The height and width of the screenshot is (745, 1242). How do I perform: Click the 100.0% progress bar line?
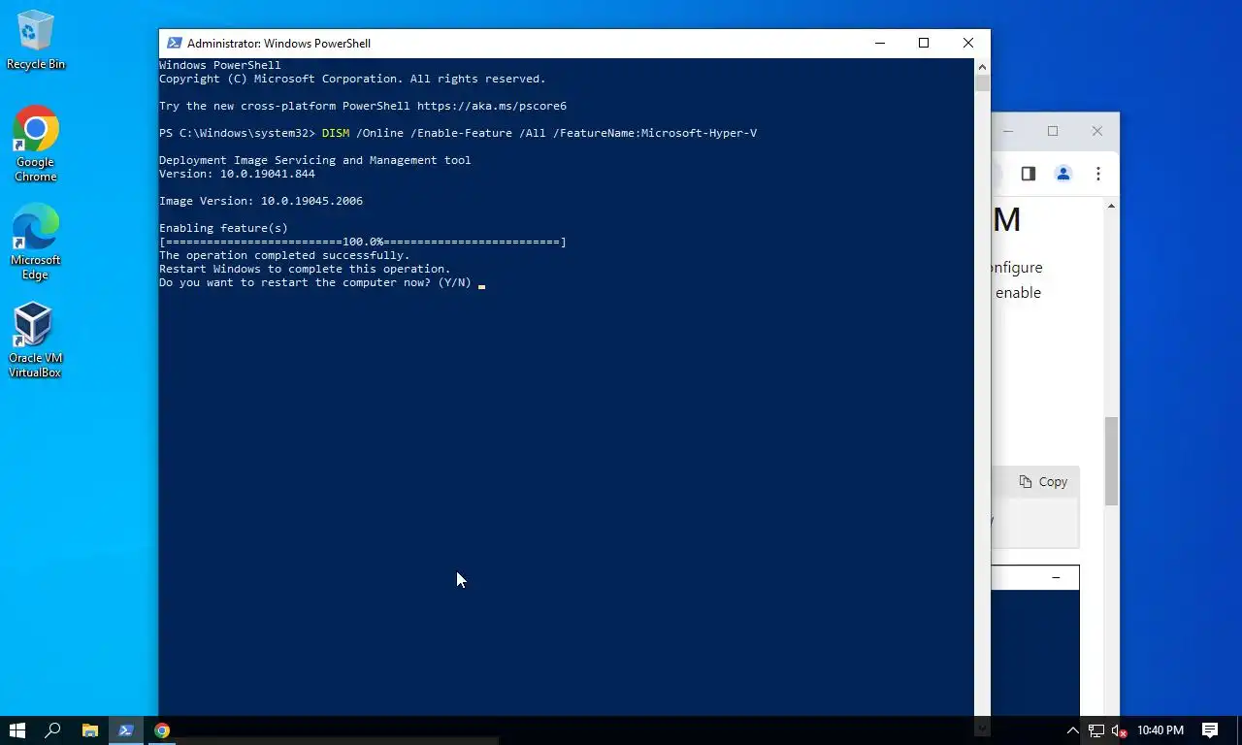(x=363, y=242)
